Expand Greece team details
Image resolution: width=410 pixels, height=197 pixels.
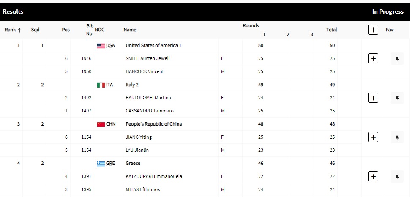click(x=373, y=176)
